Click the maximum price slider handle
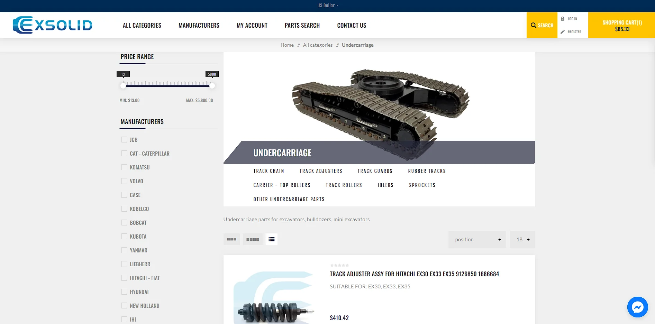The image size is (655, 324). coord(212,86)
